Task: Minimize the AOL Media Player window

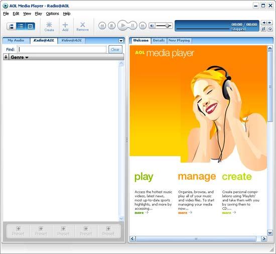Action: 256,6
